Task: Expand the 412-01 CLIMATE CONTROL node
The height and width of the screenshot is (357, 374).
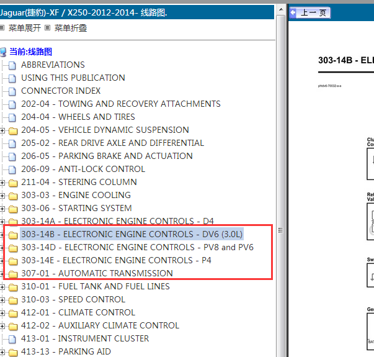Action: tap(2, 314)
